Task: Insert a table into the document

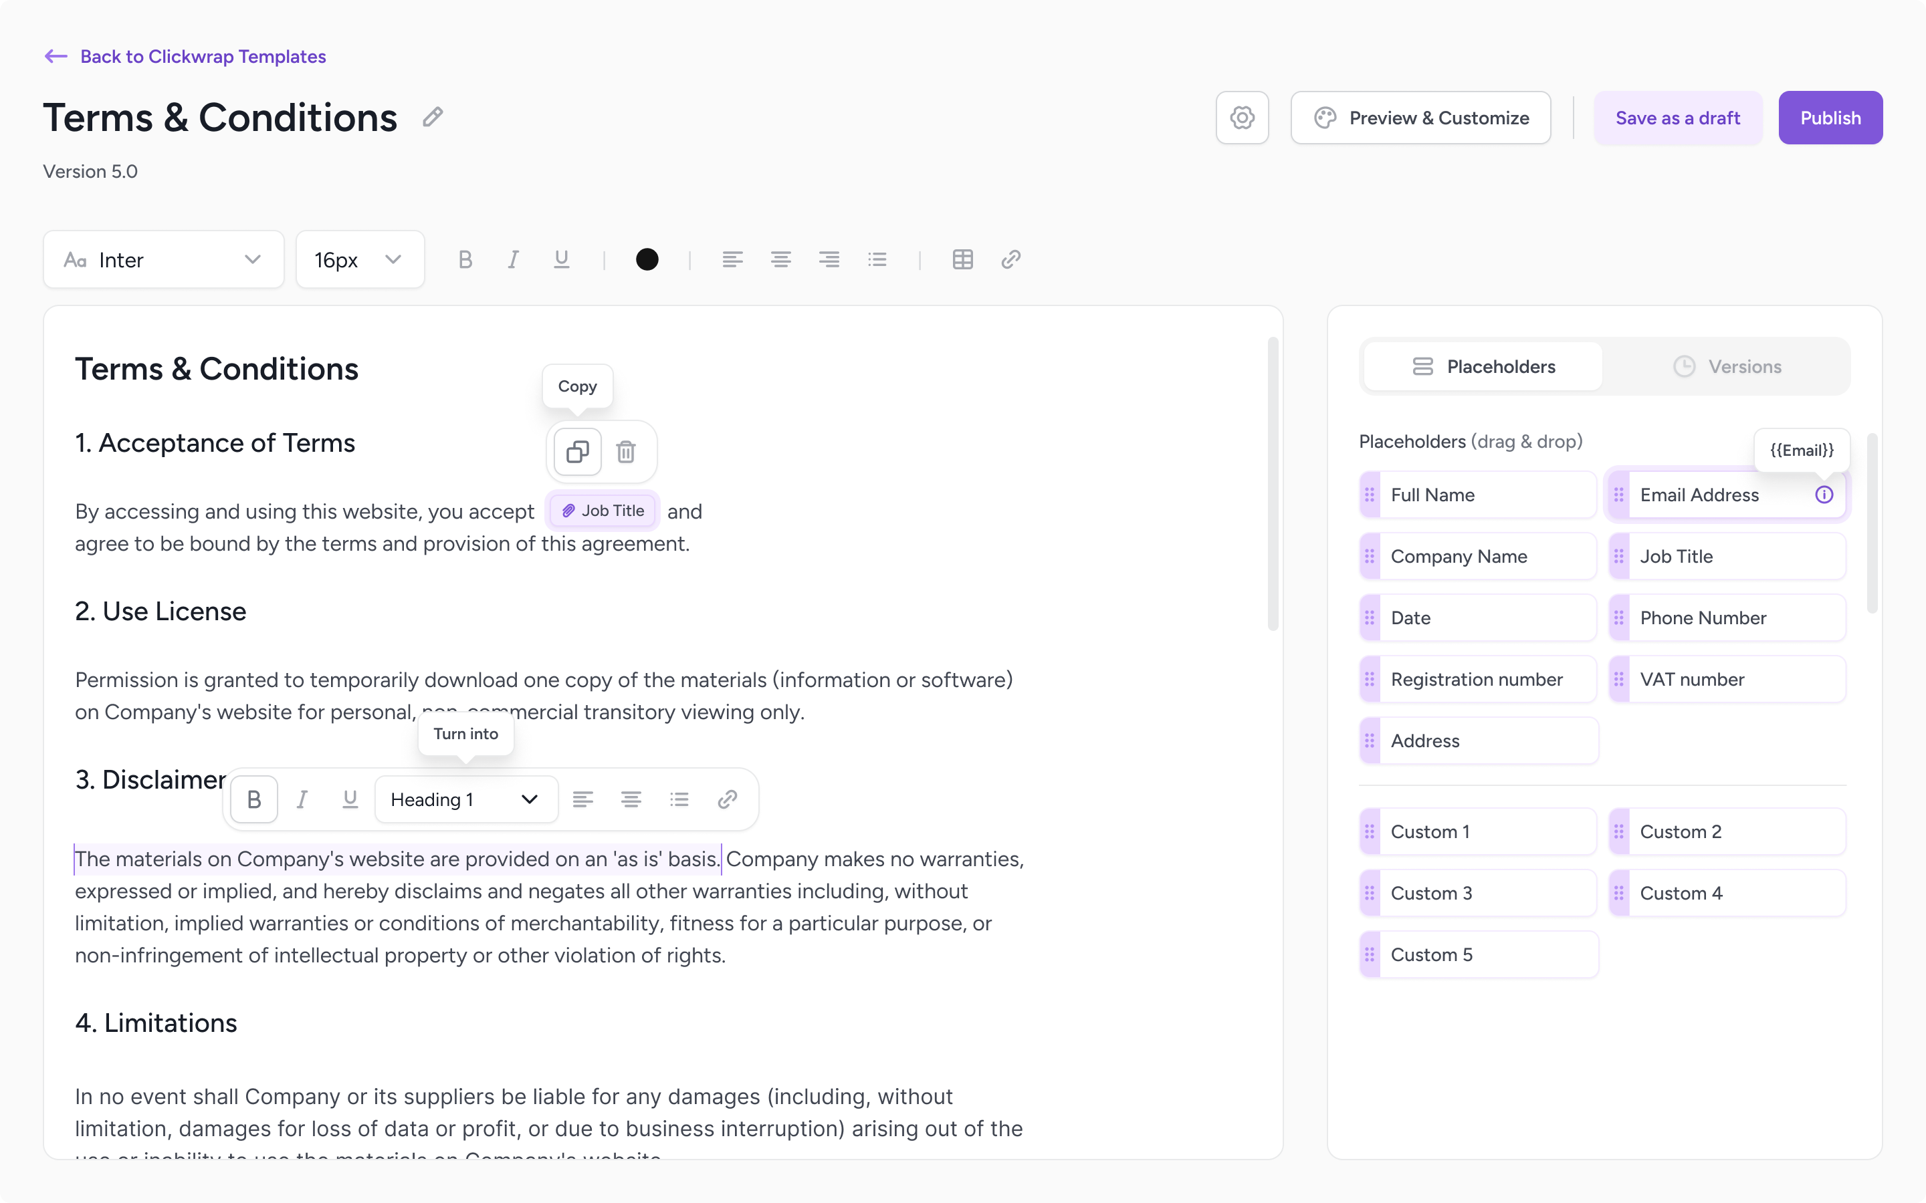Action: pyautogui.click(x=962, y=259)
